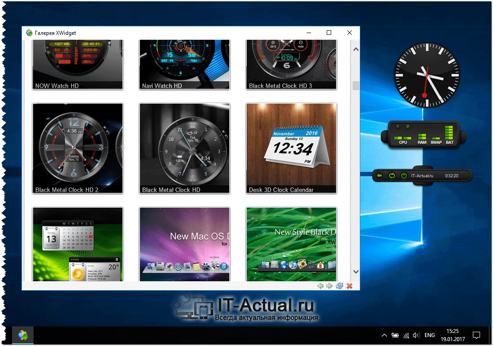Open the notification action center

476,335
